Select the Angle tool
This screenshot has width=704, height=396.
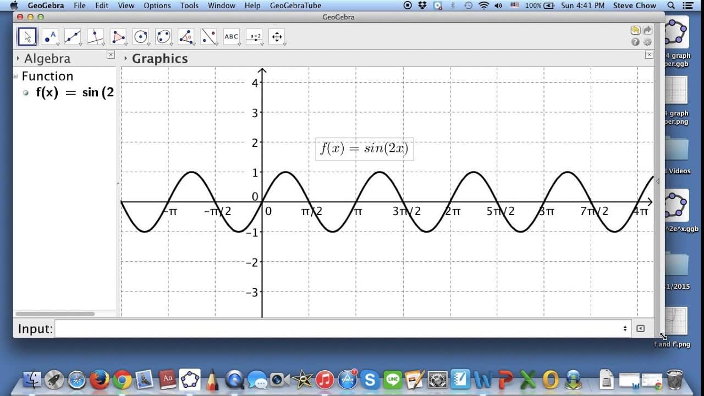click(186, 37)
